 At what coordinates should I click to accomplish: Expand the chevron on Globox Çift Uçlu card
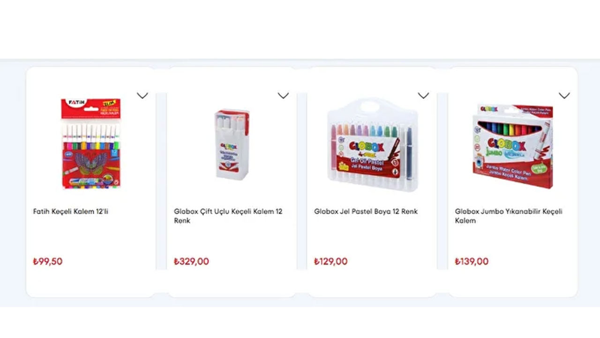(283, 96)
